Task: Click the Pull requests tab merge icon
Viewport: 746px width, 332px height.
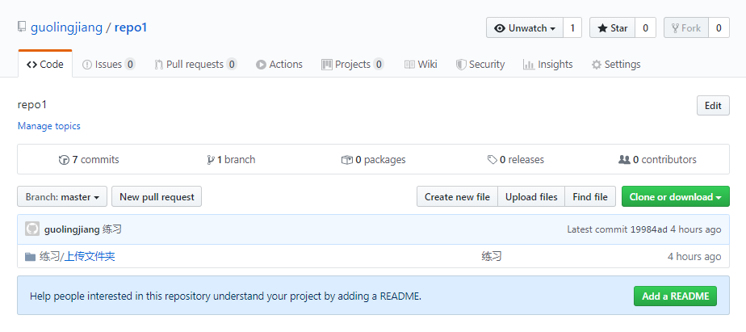Action: (x=159, y=65)
